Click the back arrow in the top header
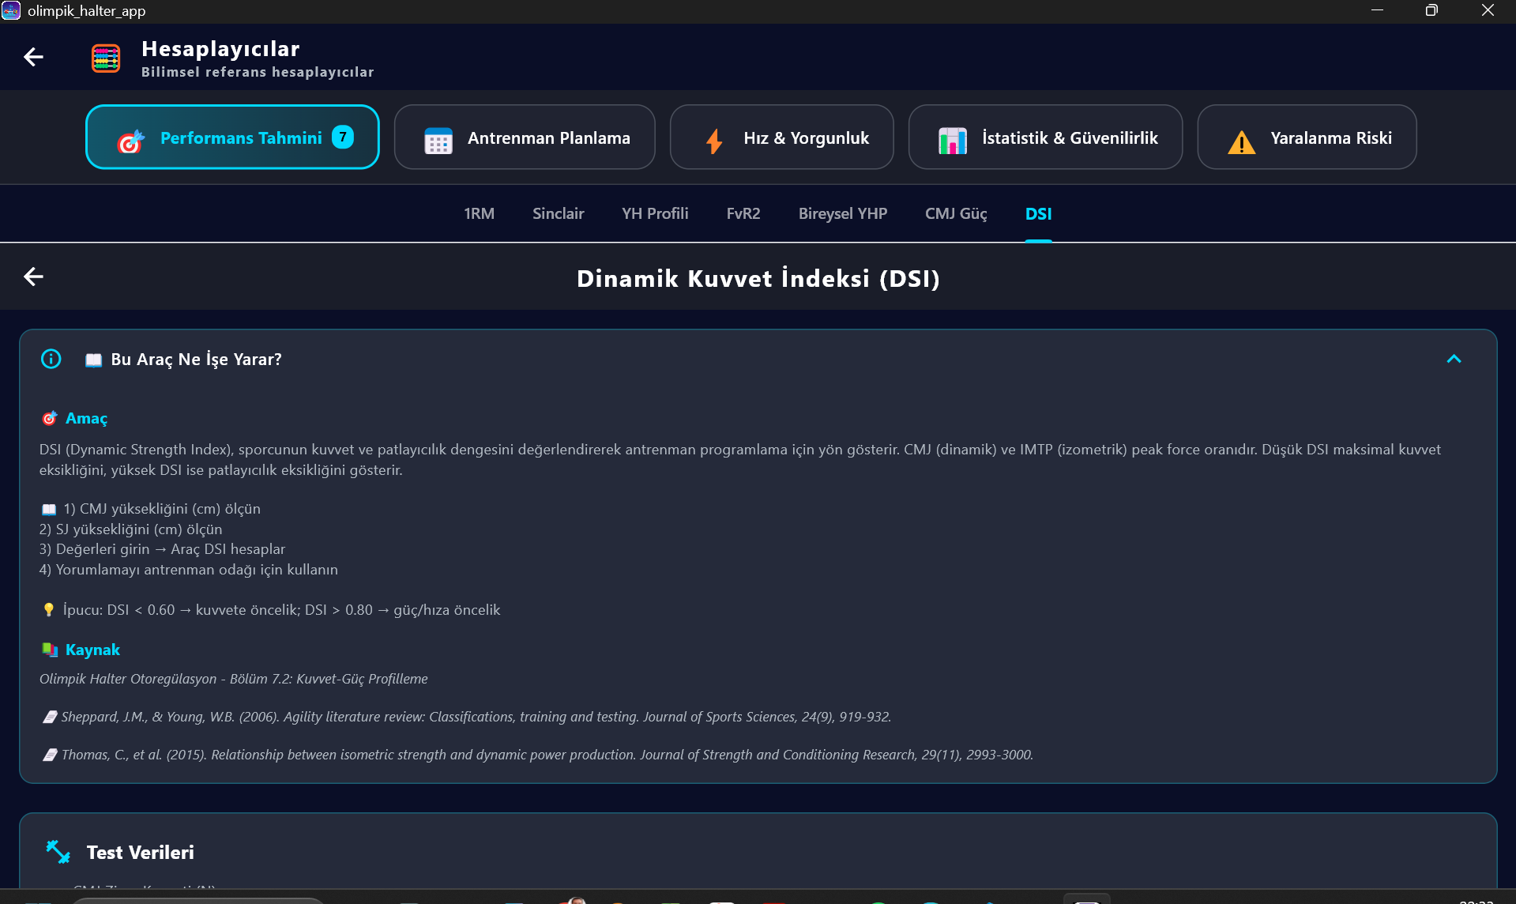Image resolution: width=1516 pixels, height=904 pixels. tap(33, 57)
